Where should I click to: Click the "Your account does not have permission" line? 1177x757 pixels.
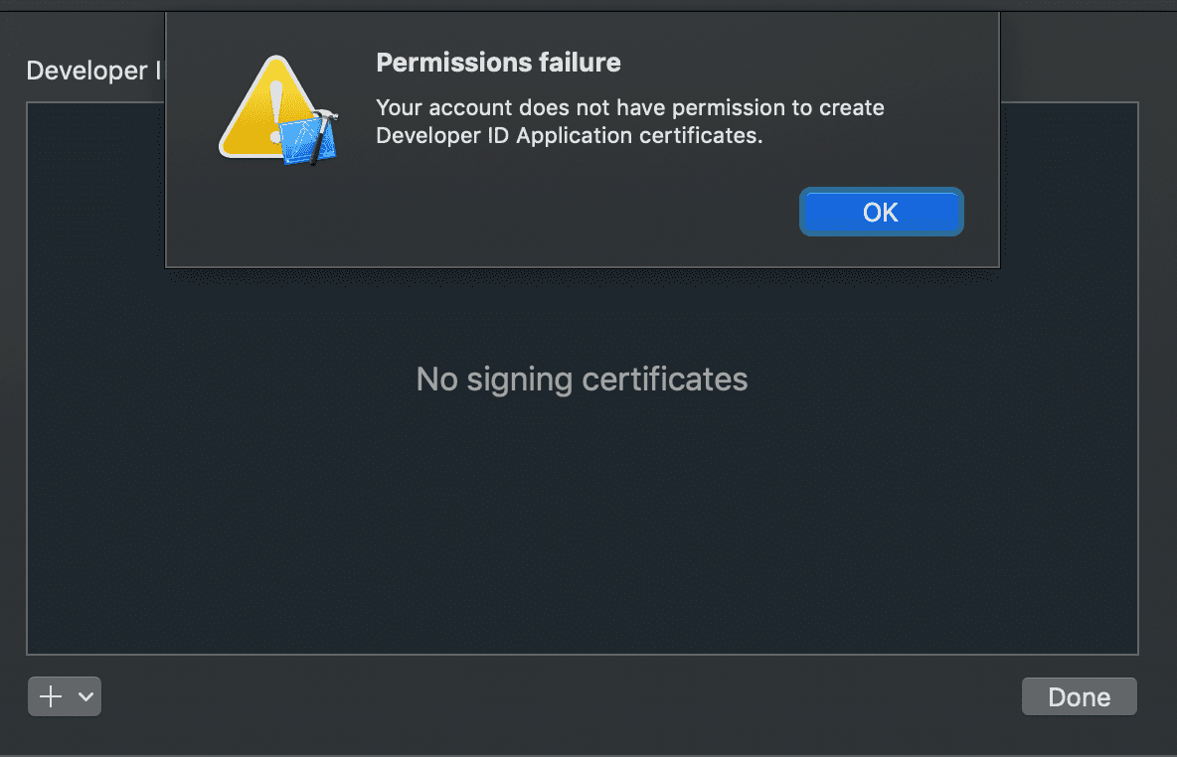(x=629, y=107)
